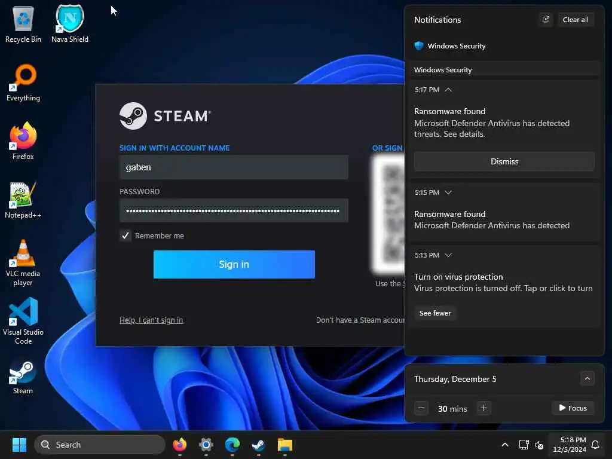This screenshot has height=459, width=612.
Task: Click the notification bell in the taskbar
Action: pyautogui.click(x=596, y=445)
